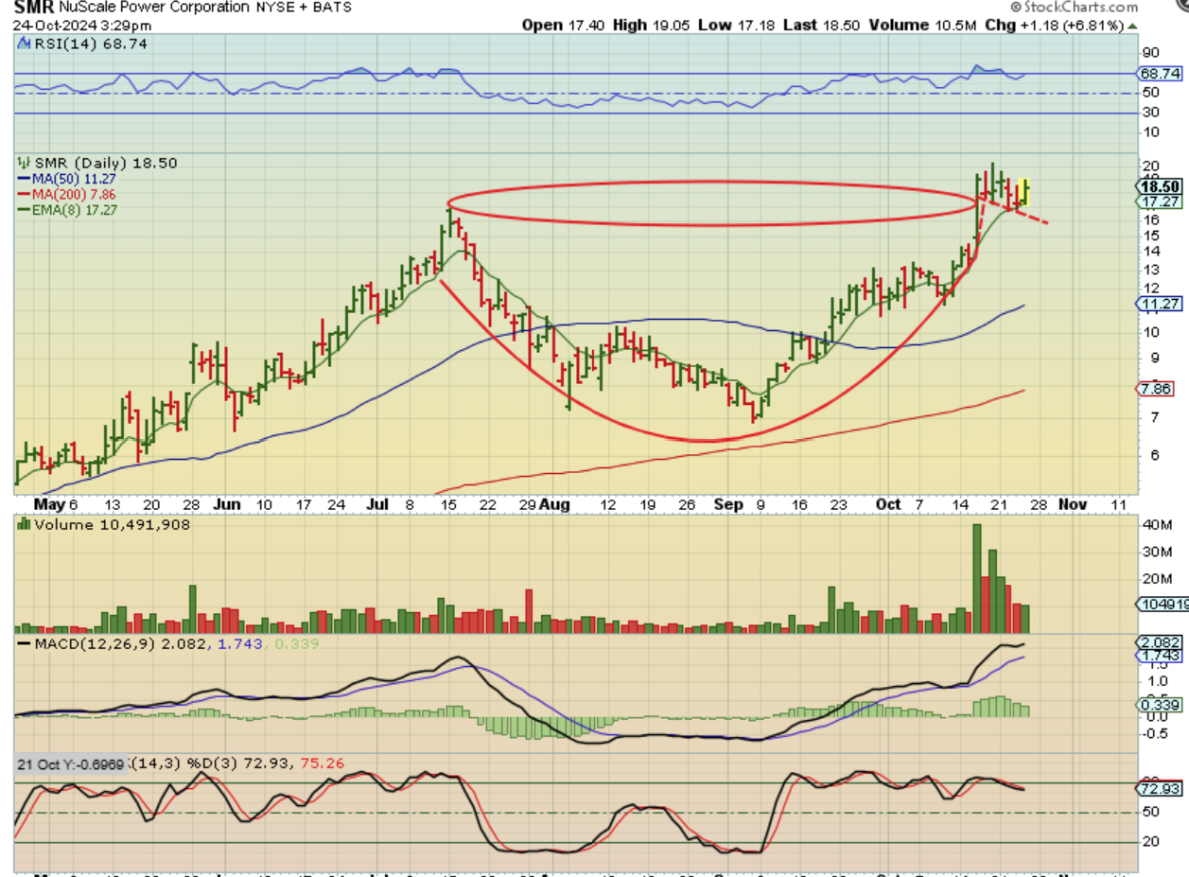Click the 18.50 price tag on right axis

1161,186
